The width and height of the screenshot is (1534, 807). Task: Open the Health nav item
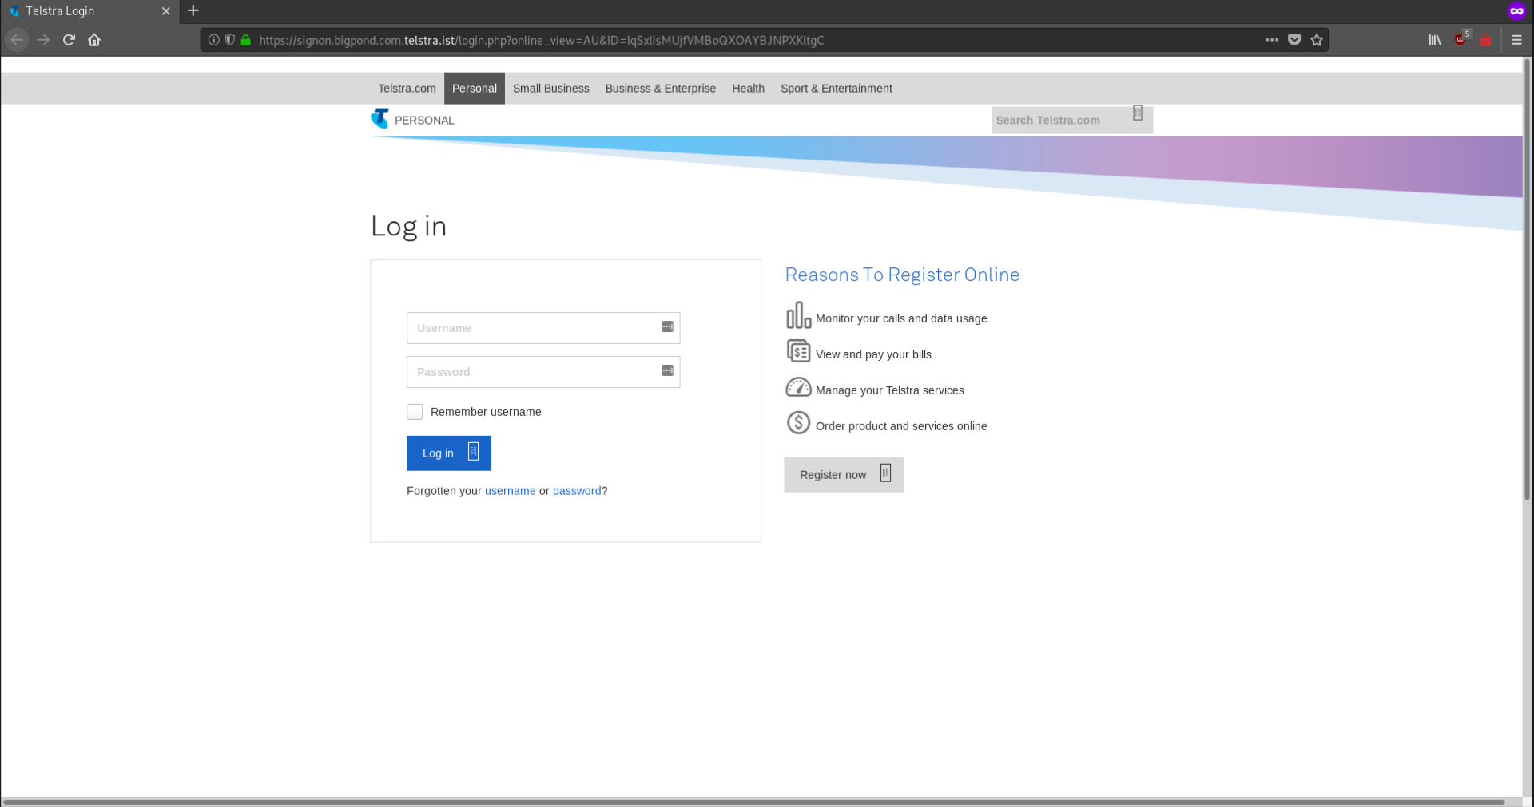(748, 89)
